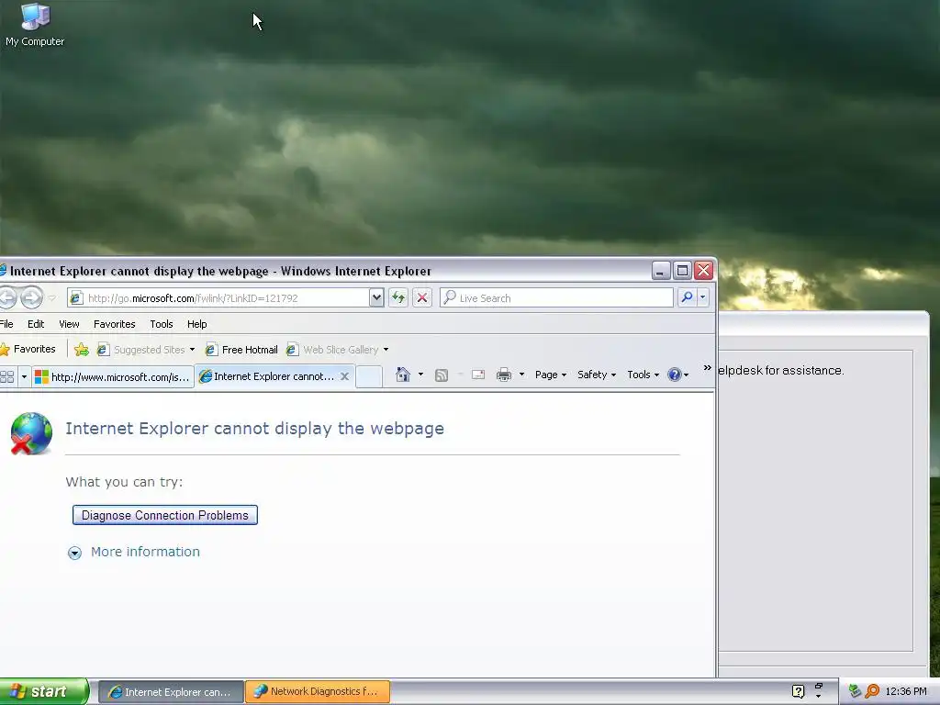Open the Favorites menu in menu bar
The width and height of the screenshot is (940, 705).
[x=114, y=324]
